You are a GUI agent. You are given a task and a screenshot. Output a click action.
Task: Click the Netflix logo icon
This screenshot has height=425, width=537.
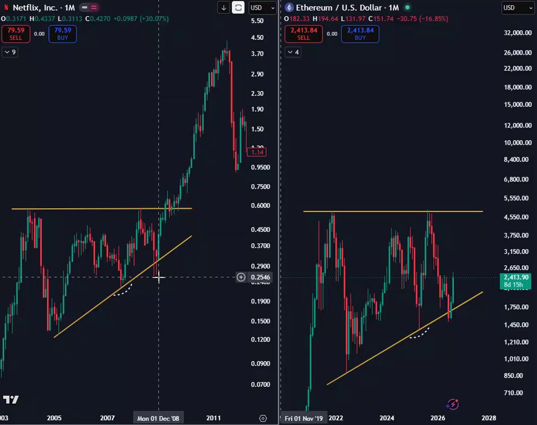click(6, 7)
